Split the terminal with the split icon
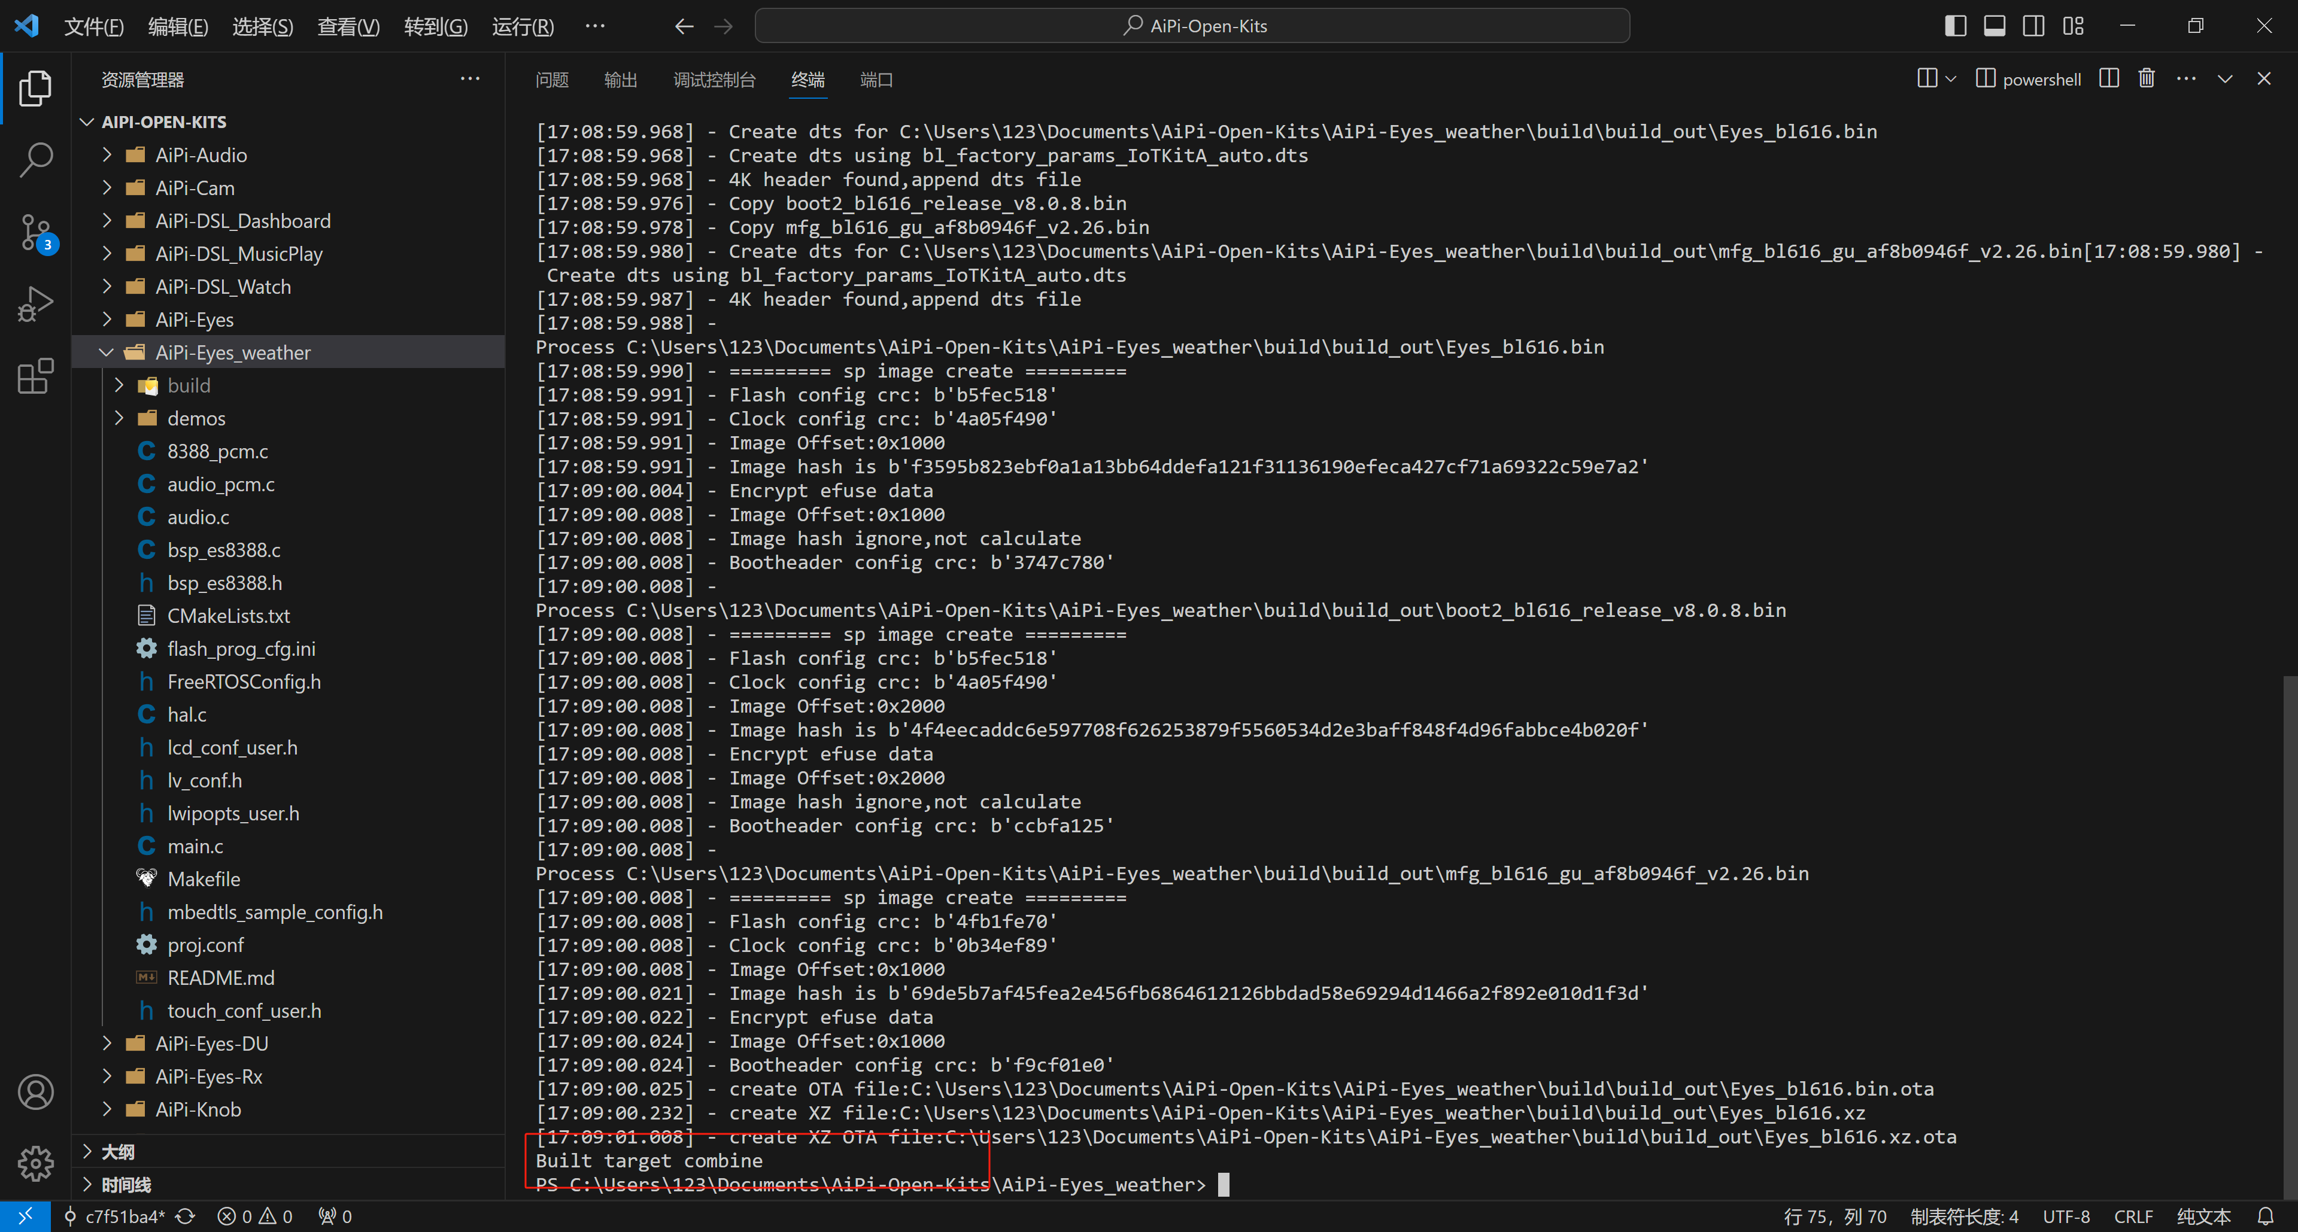The image size is (2298, 1232). [2109, 78]
